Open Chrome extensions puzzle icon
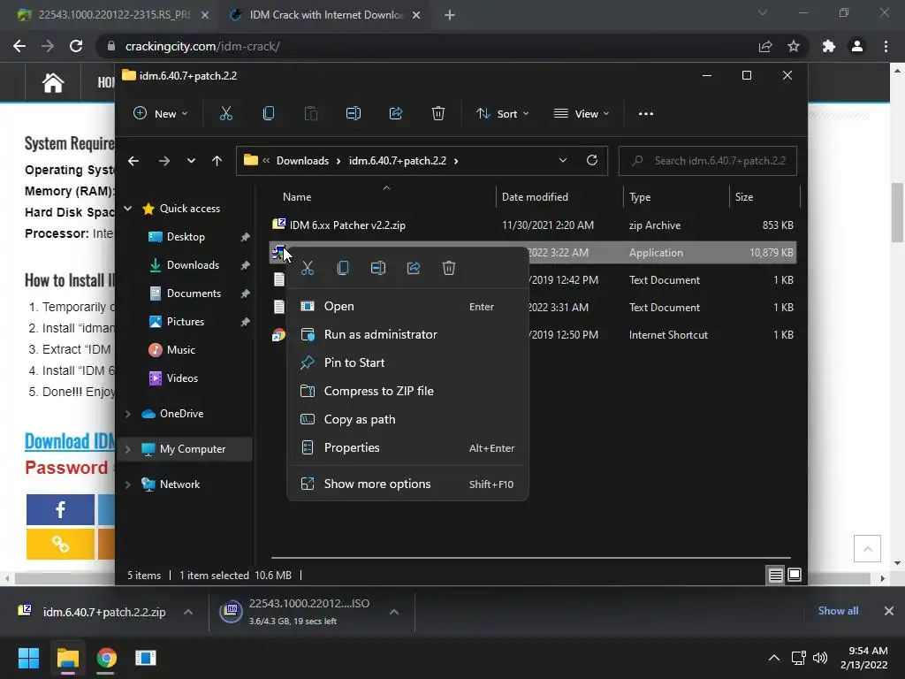905x679 pixels. 829,46
